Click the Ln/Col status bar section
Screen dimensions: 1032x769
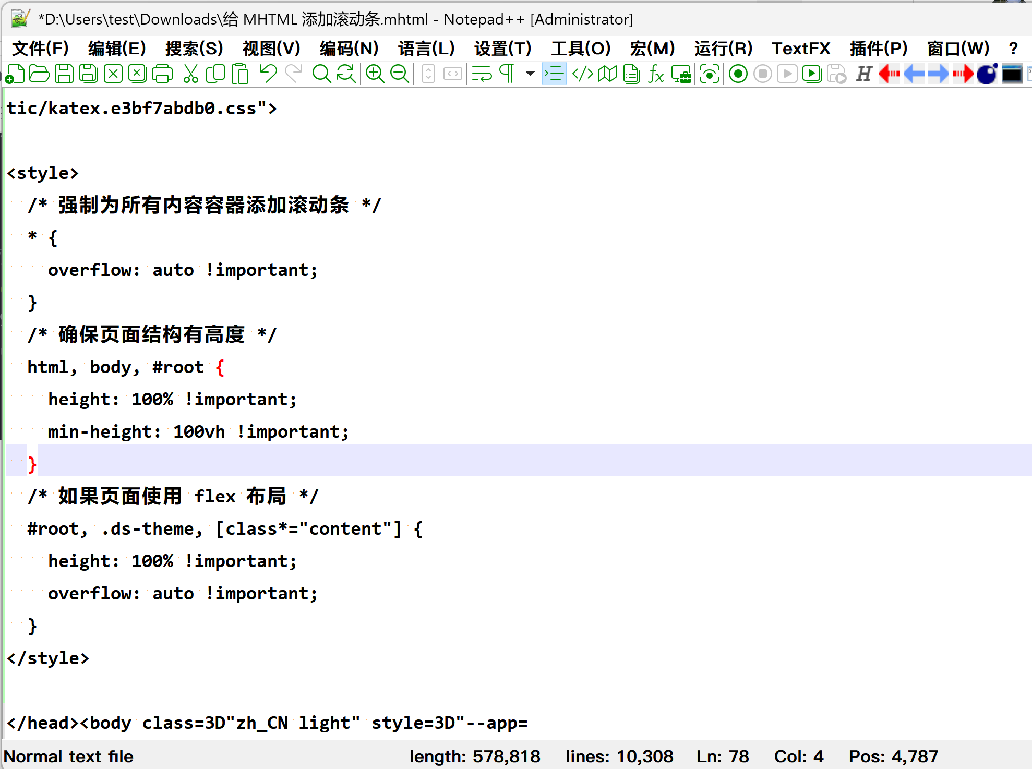pos(760,756)
